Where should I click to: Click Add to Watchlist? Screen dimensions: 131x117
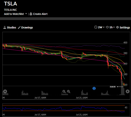coord(14,14)
